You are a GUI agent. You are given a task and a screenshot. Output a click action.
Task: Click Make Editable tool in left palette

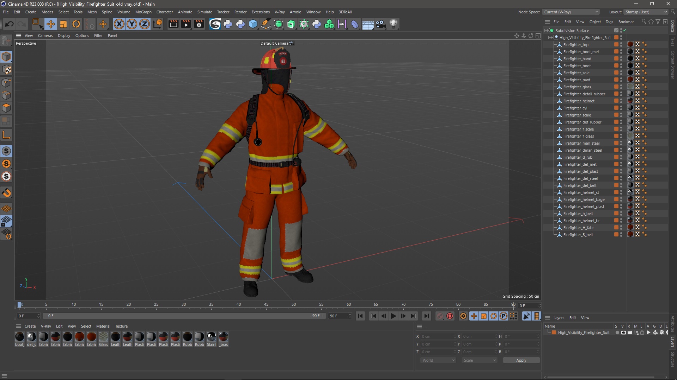[6, 41]
